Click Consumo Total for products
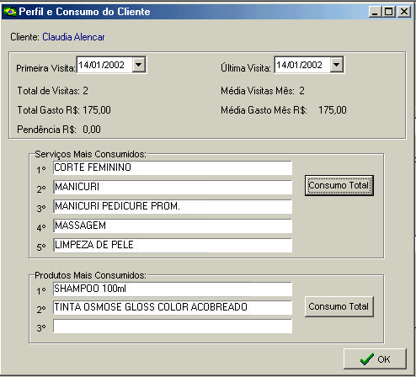This screenshot has width=416, height=377. pyautogui.click(x=339, y=306)
